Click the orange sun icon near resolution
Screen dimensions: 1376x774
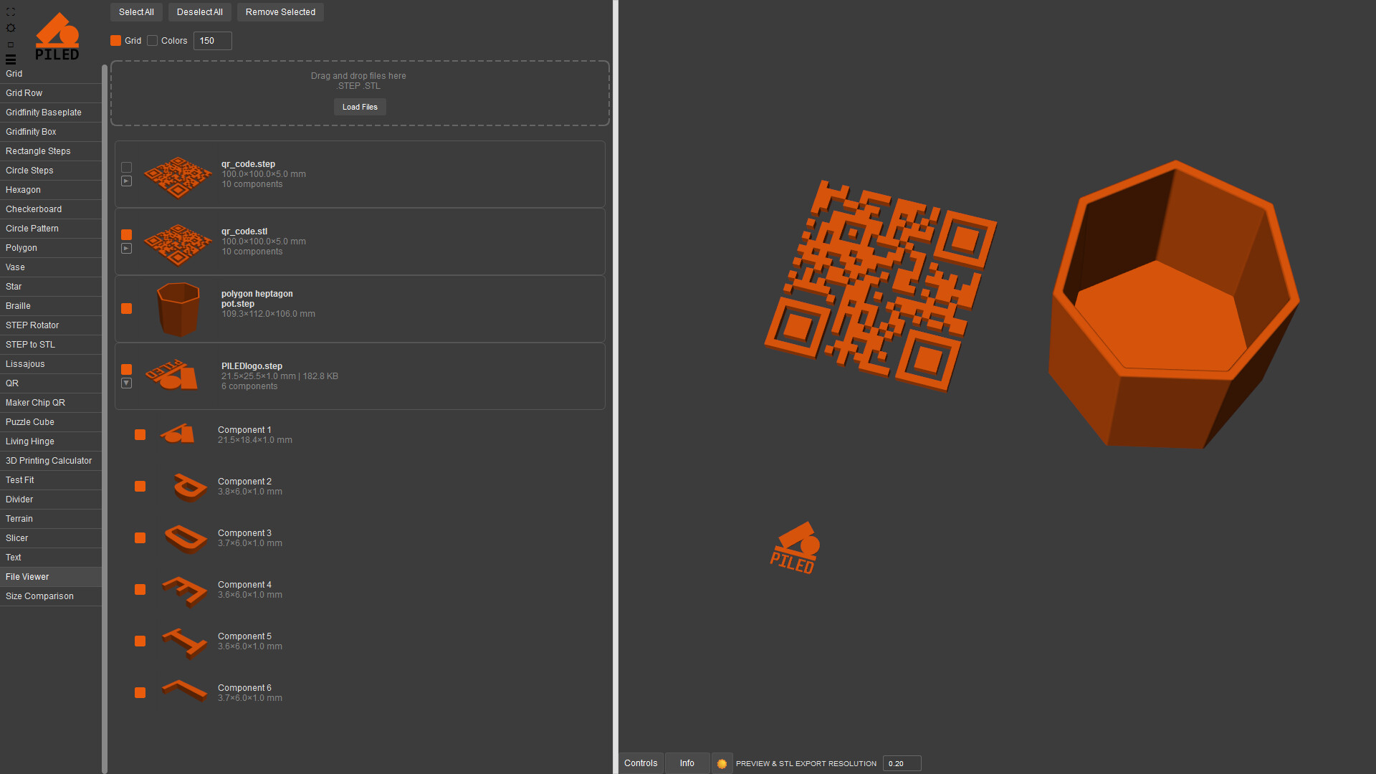(x=722, y=764)
